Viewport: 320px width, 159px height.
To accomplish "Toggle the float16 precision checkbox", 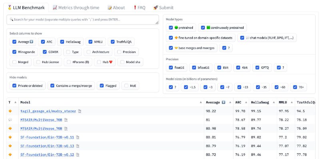I will (x=171, y=68).
